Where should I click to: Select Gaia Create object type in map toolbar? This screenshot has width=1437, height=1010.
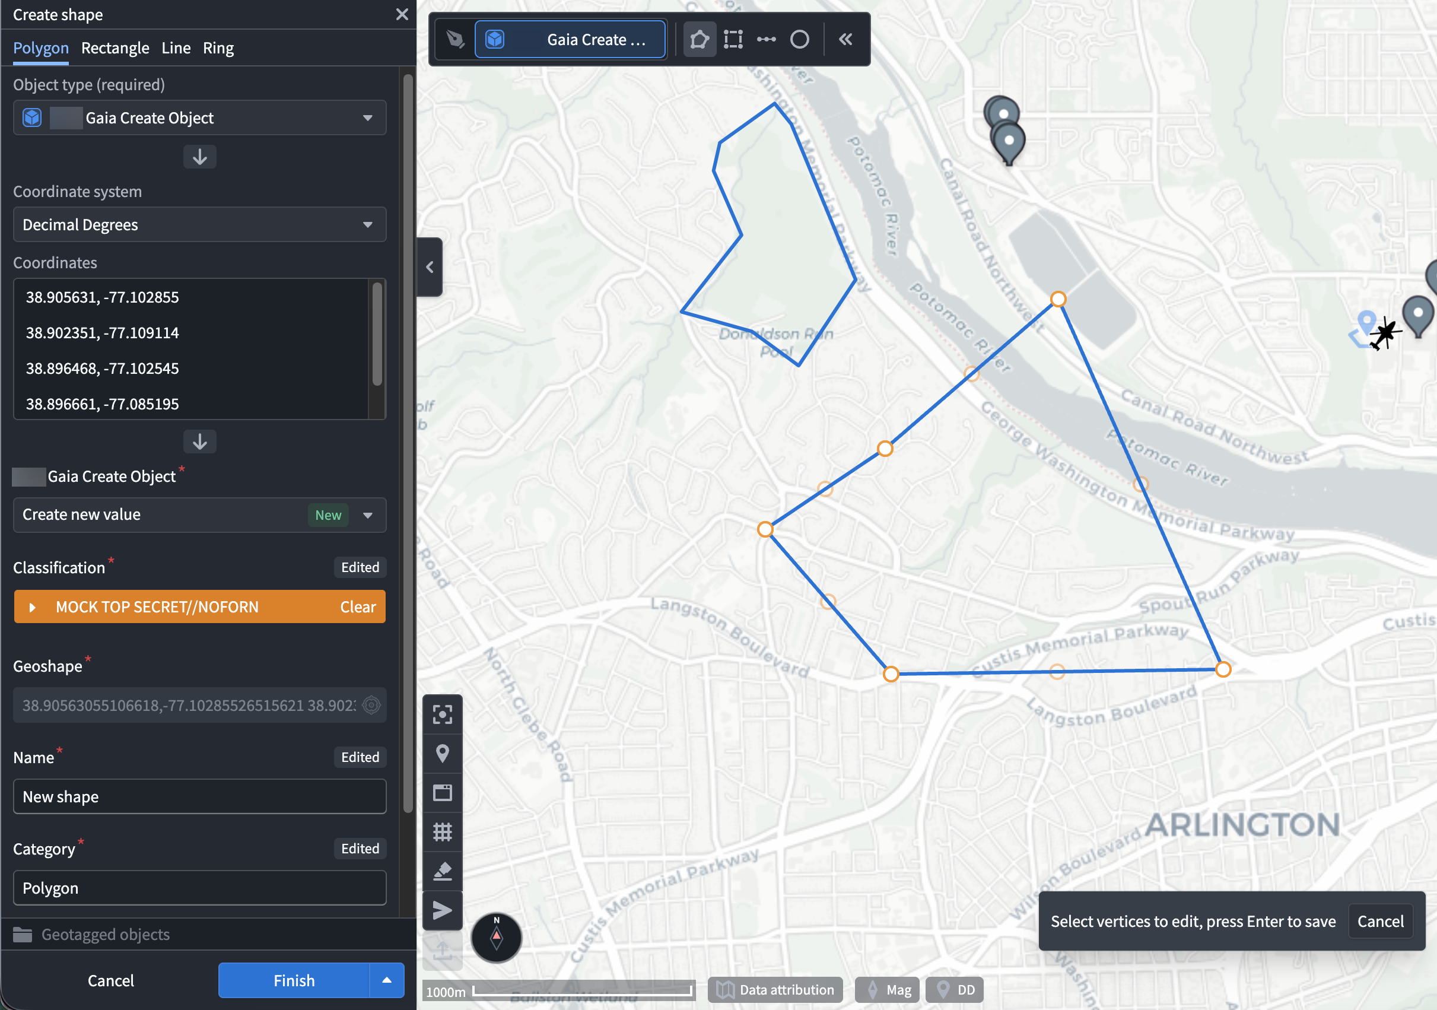click(x=570, y=39)
